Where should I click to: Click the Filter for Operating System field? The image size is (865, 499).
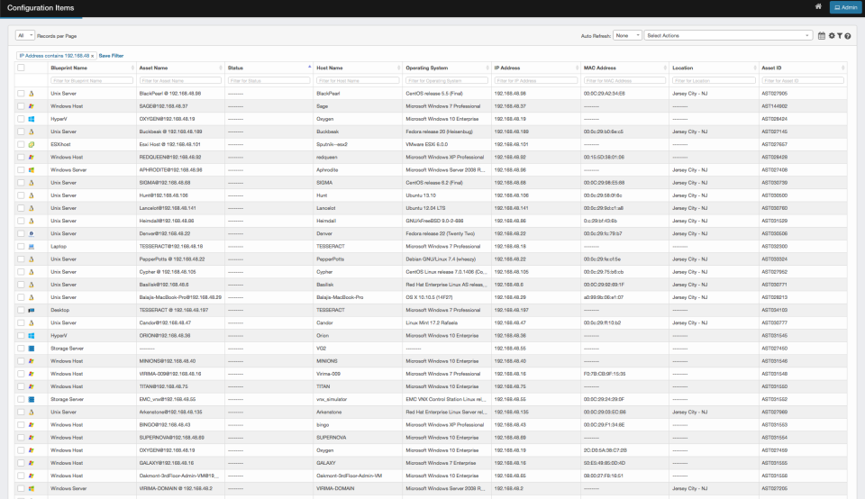pyautogui.click(x=447, y=80)
